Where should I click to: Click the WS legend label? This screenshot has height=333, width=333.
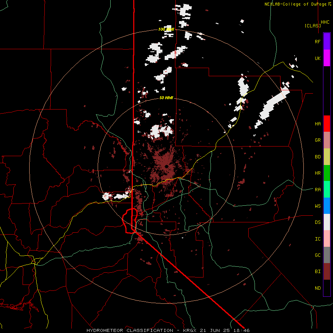click(317, 206)
